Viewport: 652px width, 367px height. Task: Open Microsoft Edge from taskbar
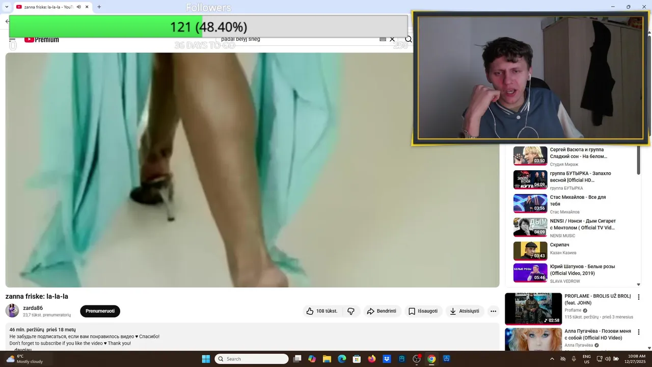(342, 359)
